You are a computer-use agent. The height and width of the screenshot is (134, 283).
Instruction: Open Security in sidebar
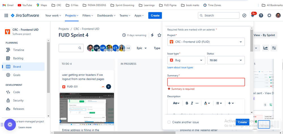pyautogui.click(x=23, y=101)
